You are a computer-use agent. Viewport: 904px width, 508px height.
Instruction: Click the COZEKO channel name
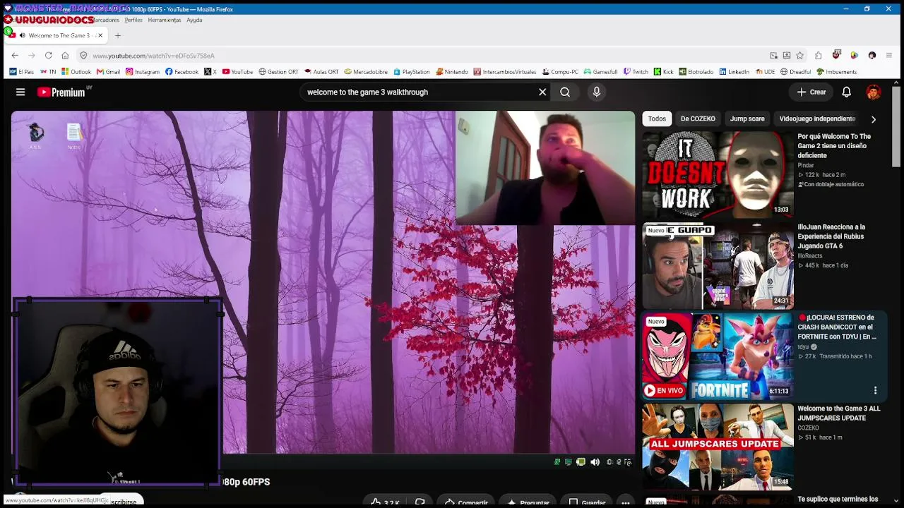808,428
